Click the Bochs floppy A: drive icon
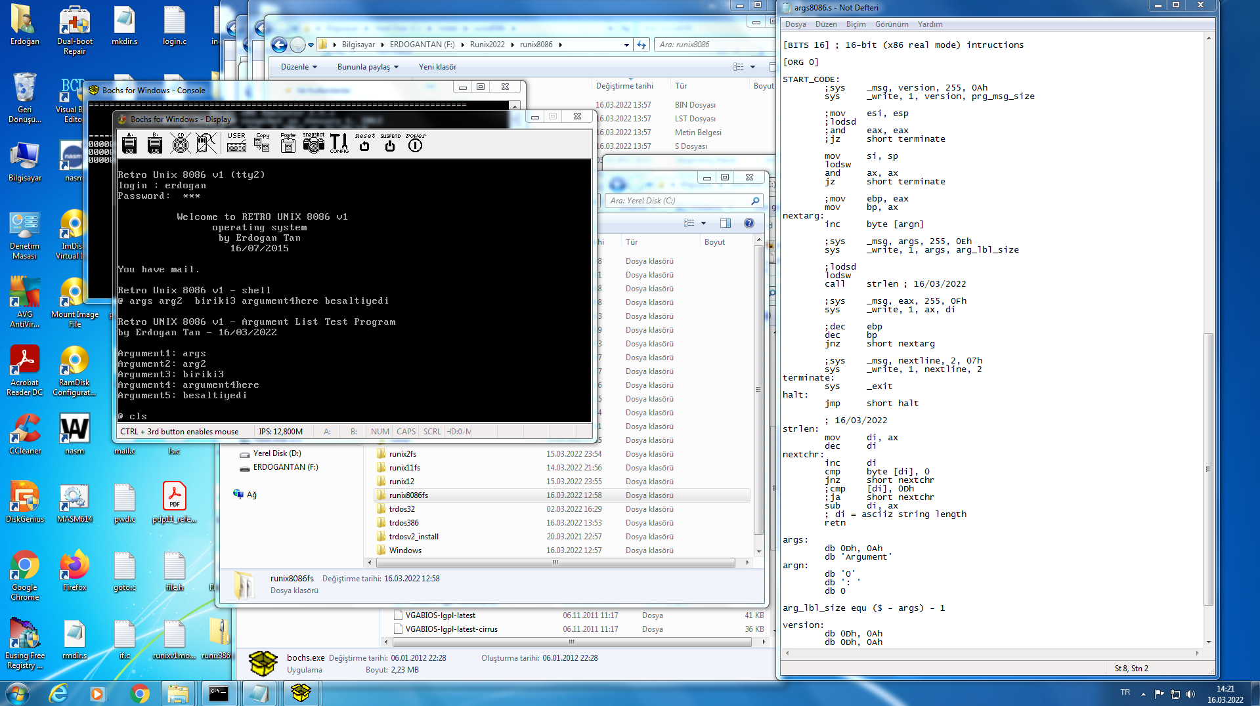Screen dimensions: 1260x706 [129, 143]
